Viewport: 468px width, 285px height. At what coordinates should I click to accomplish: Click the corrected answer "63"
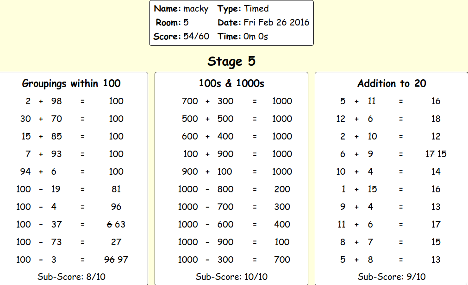(120, 224)
